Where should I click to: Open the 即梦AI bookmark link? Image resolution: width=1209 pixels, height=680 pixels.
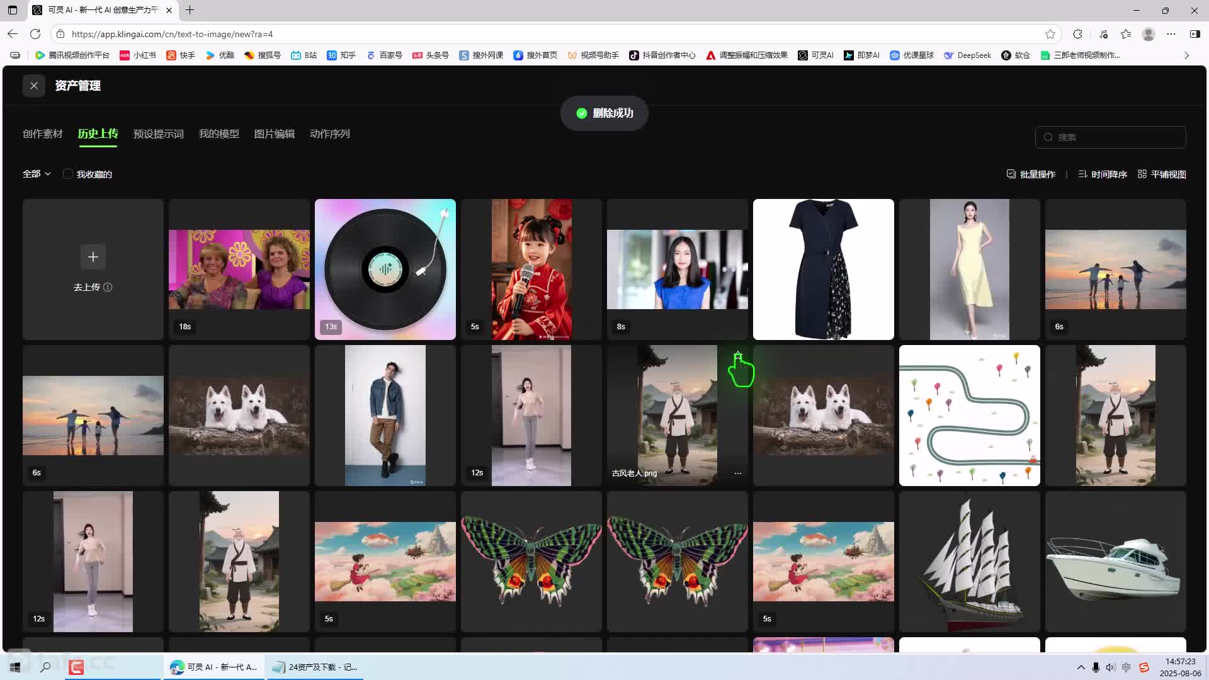coord(861,55)
